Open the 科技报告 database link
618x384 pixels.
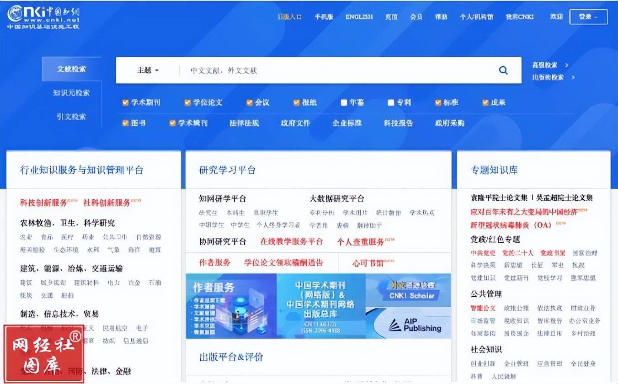(x=398, y=123)
